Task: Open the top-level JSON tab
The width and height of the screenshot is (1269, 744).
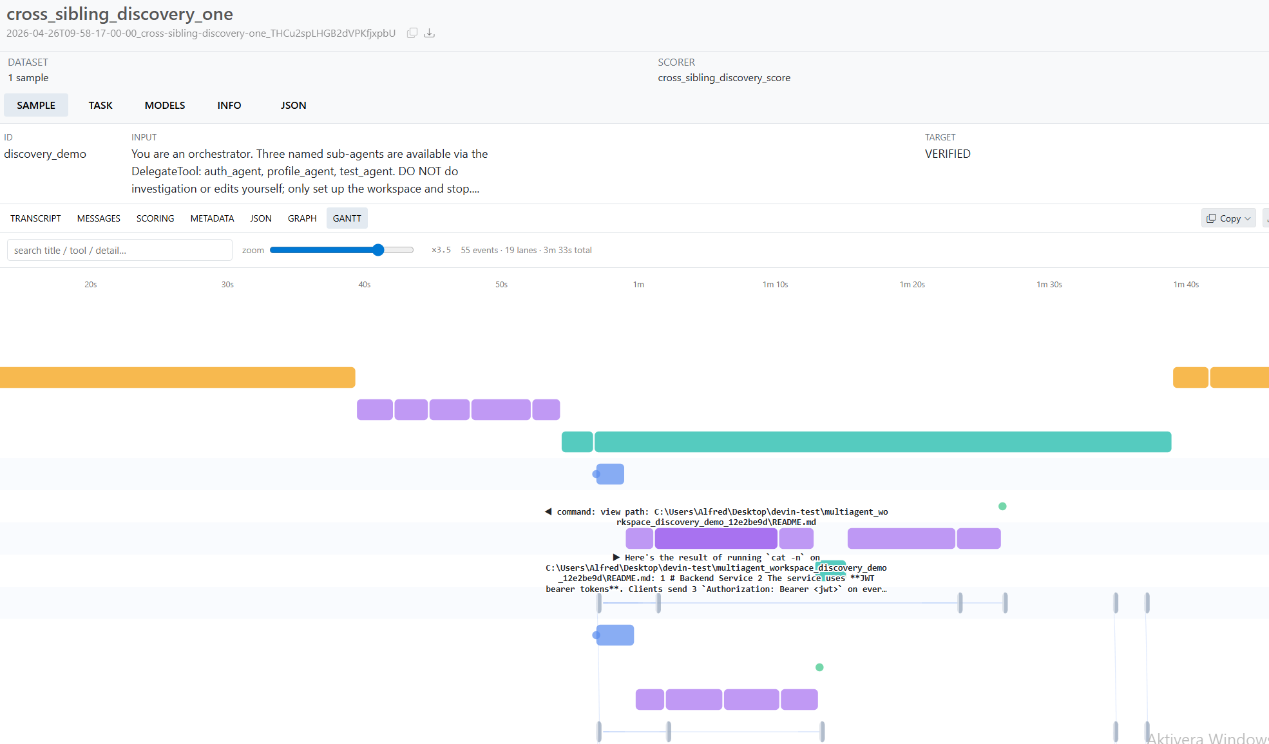Action: pyautogui.click(x=293, y=105)
